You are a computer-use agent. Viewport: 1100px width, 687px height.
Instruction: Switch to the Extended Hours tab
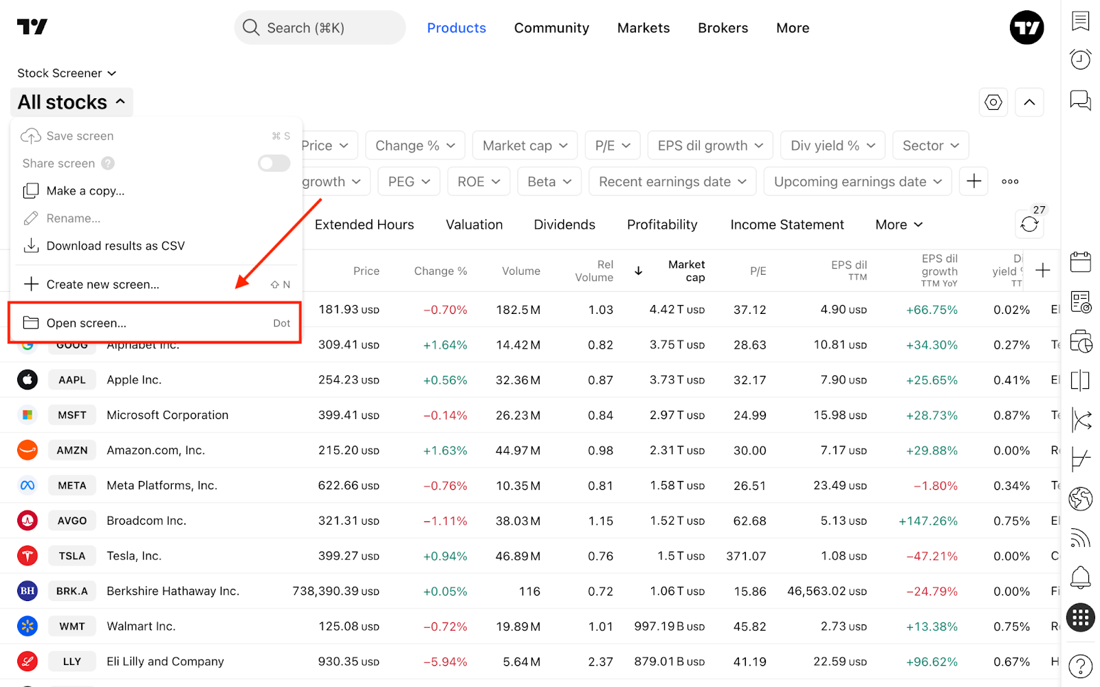point(364,225)
